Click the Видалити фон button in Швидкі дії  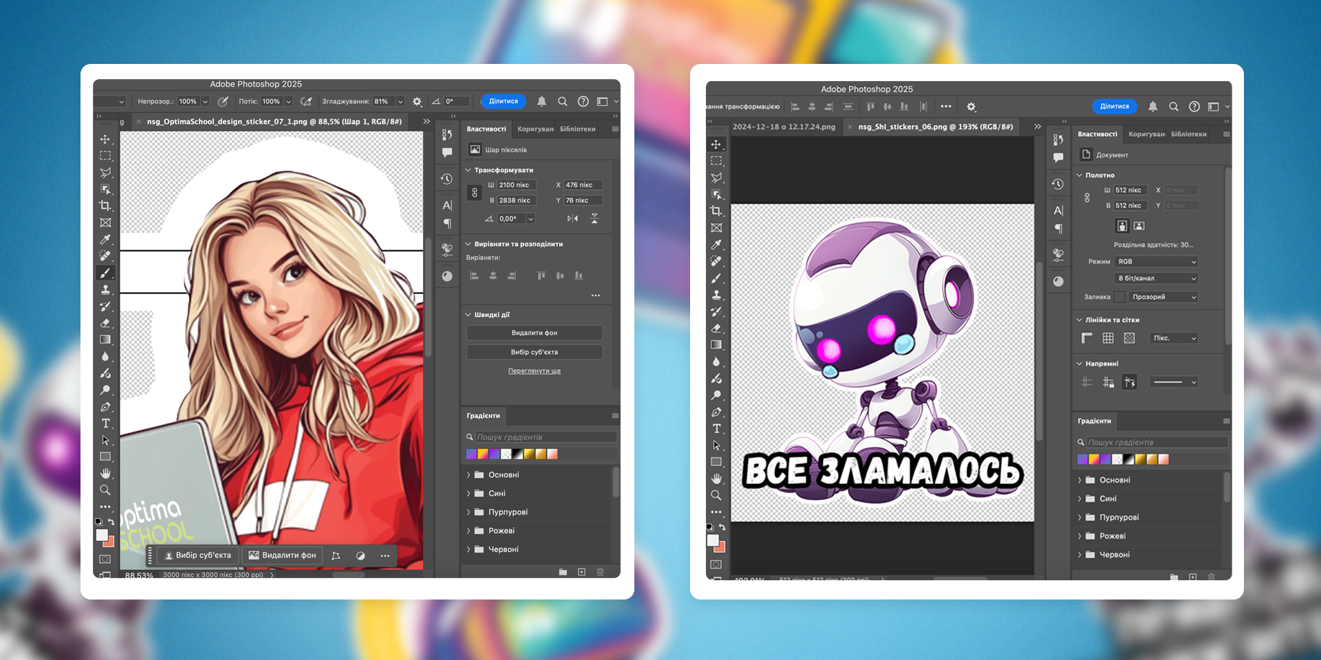coord(534,333)
